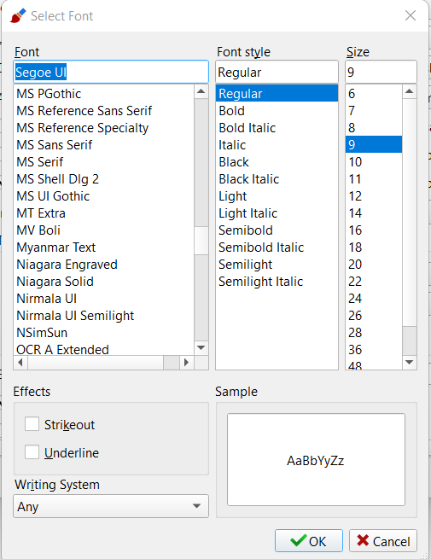Open the Writing System dropdown
Viewport: 431px width, 559px height.
(x=111, y=506)
